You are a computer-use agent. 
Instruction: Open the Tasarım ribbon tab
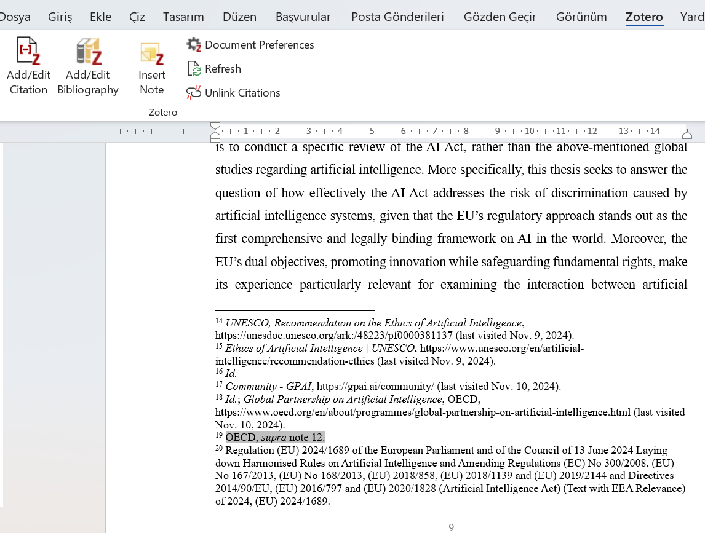click(x=183, y=17)
